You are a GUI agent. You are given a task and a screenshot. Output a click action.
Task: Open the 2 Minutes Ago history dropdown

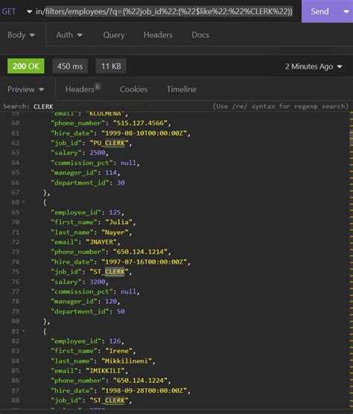click(x=314, y=66)
